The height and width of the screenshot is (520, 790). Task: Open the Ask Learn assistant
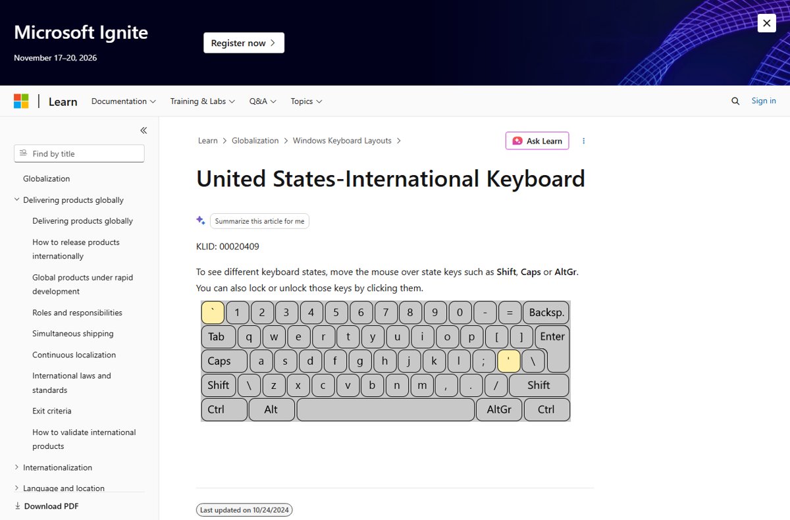coord(537,141)
